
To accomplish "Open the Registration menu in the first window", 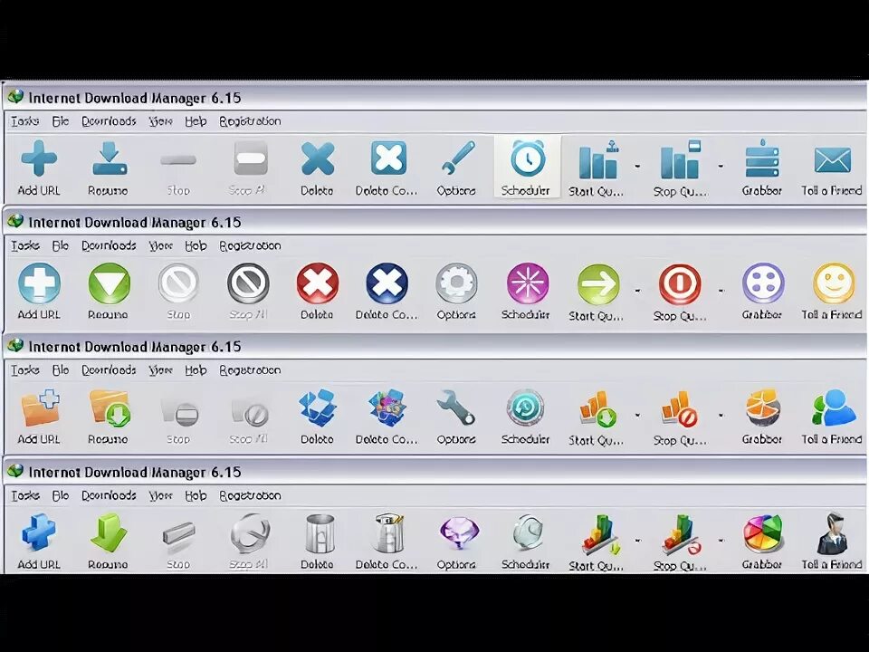I will click(x=250, y=120).
